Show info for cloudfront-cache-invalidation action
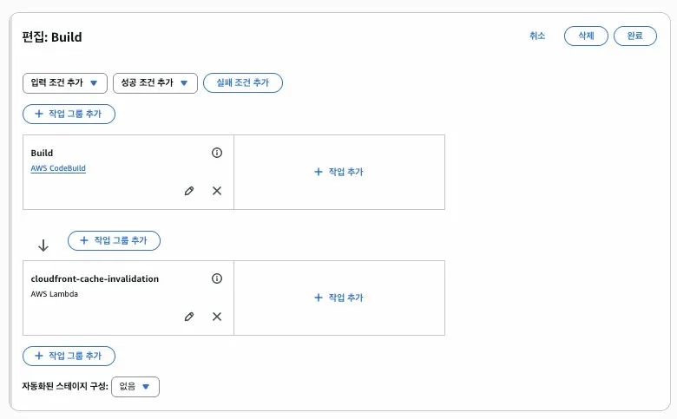677x419 pixels. [x=217, y=278]
